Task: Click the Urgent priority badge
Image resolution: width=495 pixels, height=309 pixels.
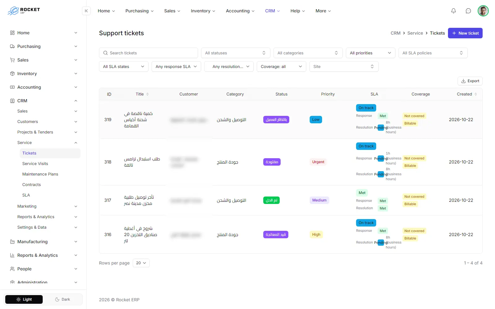Action: pyautogui.click(x=318, y=162)
